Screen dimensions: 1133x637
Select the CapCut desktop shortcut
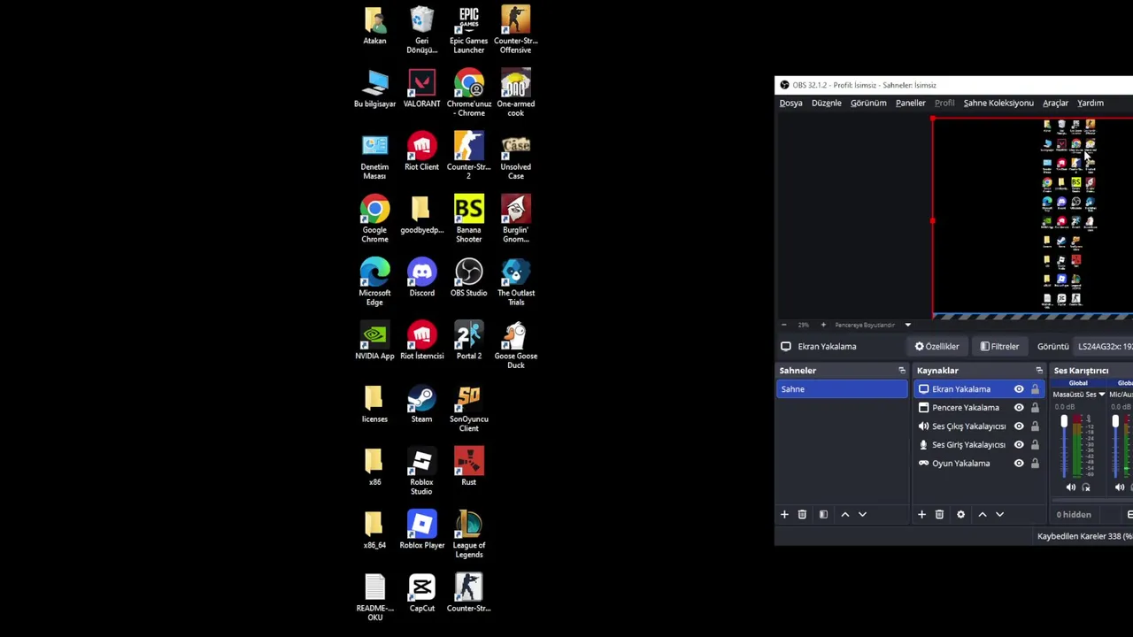tap(421, 593)
